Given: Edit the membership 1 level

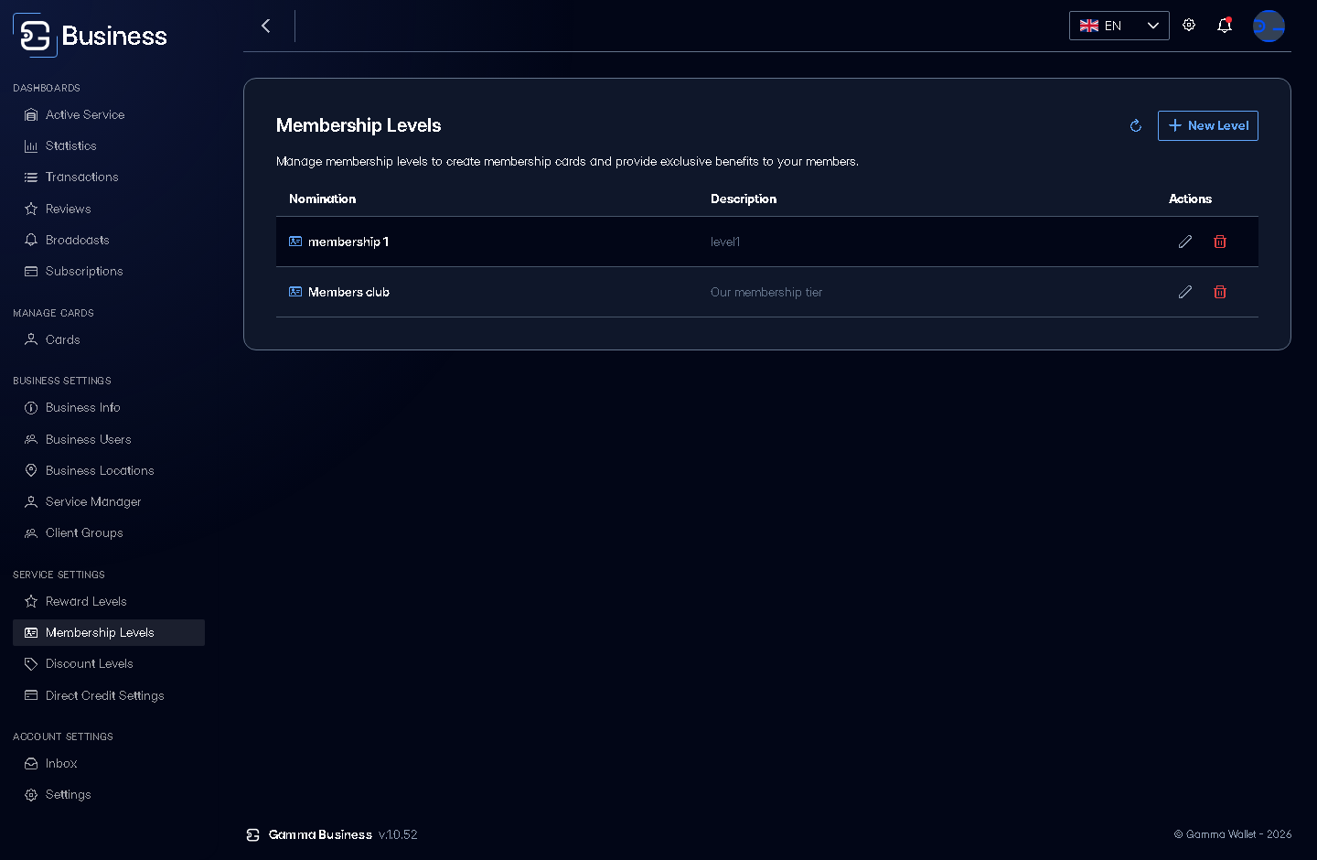Looking at the screenshot, I should click(1185, 242).
